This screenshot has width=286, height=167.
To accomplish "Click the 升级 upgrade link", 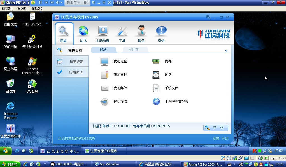I will [x=225, y=138].
